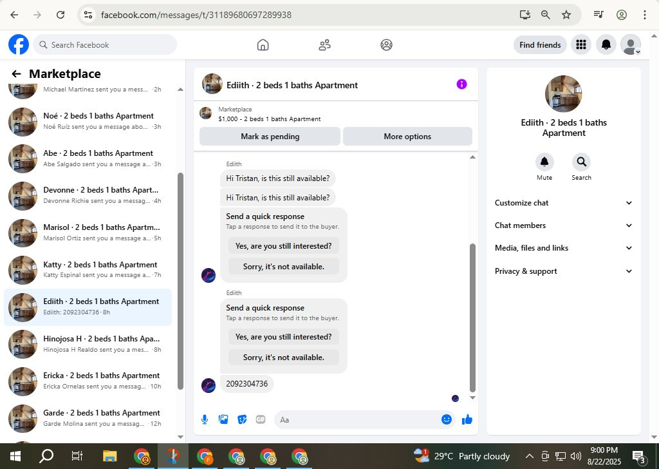Open the Abe Salgado conversation
The width and height of the screenshot is (659, 469).
88,158
